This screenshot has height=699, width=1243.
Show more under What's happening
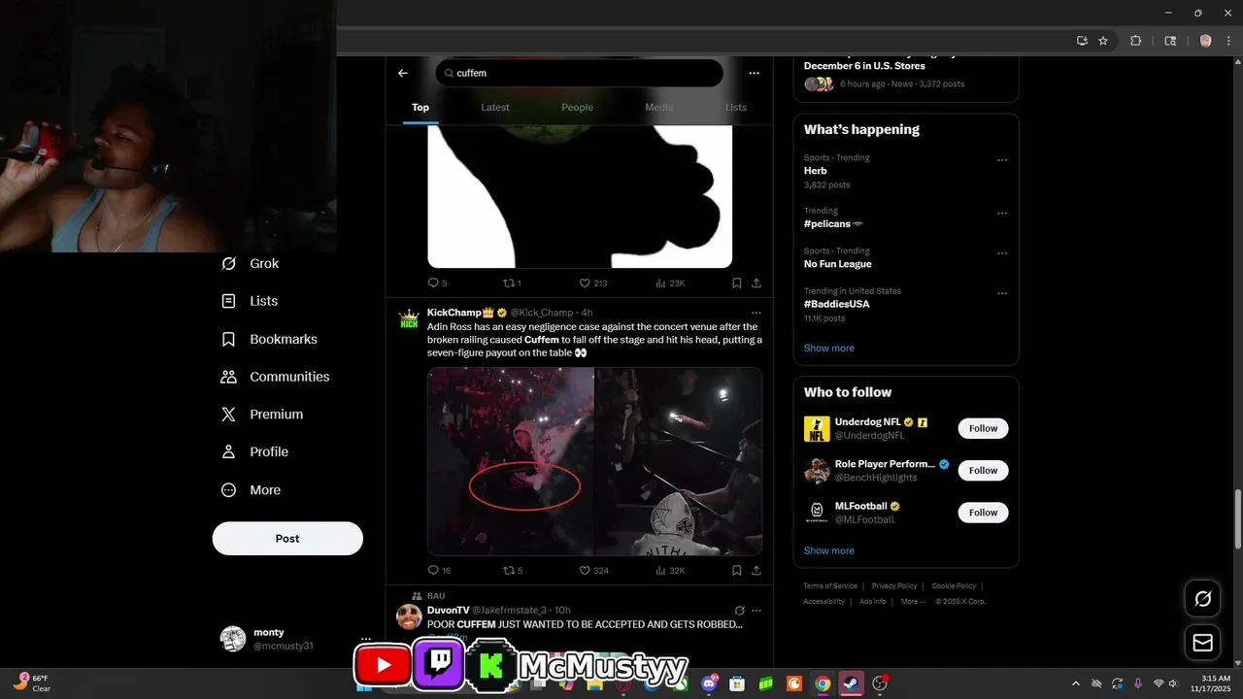[x=829, y=348]
